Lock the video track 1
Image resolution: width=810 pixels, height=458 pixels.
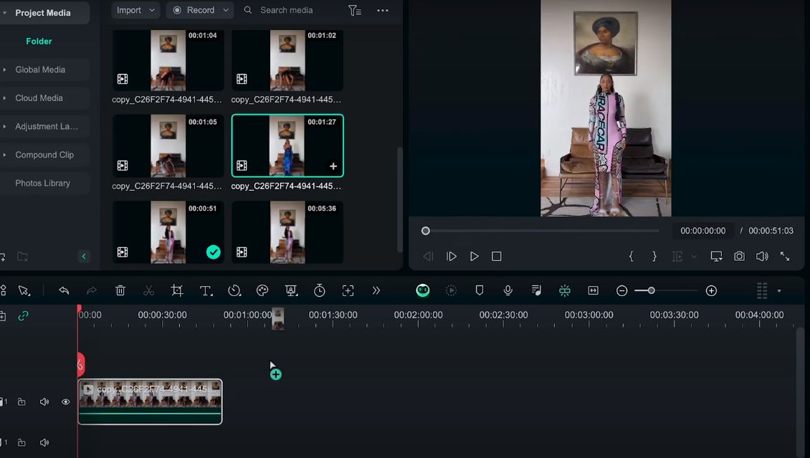coord(22,401)
